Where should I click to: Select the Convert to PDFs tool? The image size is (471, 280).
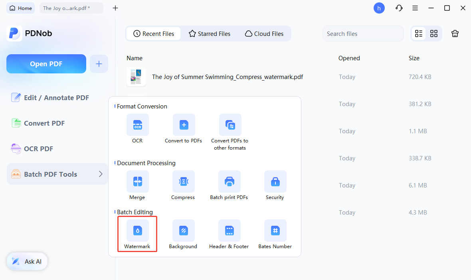coord(184,125)
